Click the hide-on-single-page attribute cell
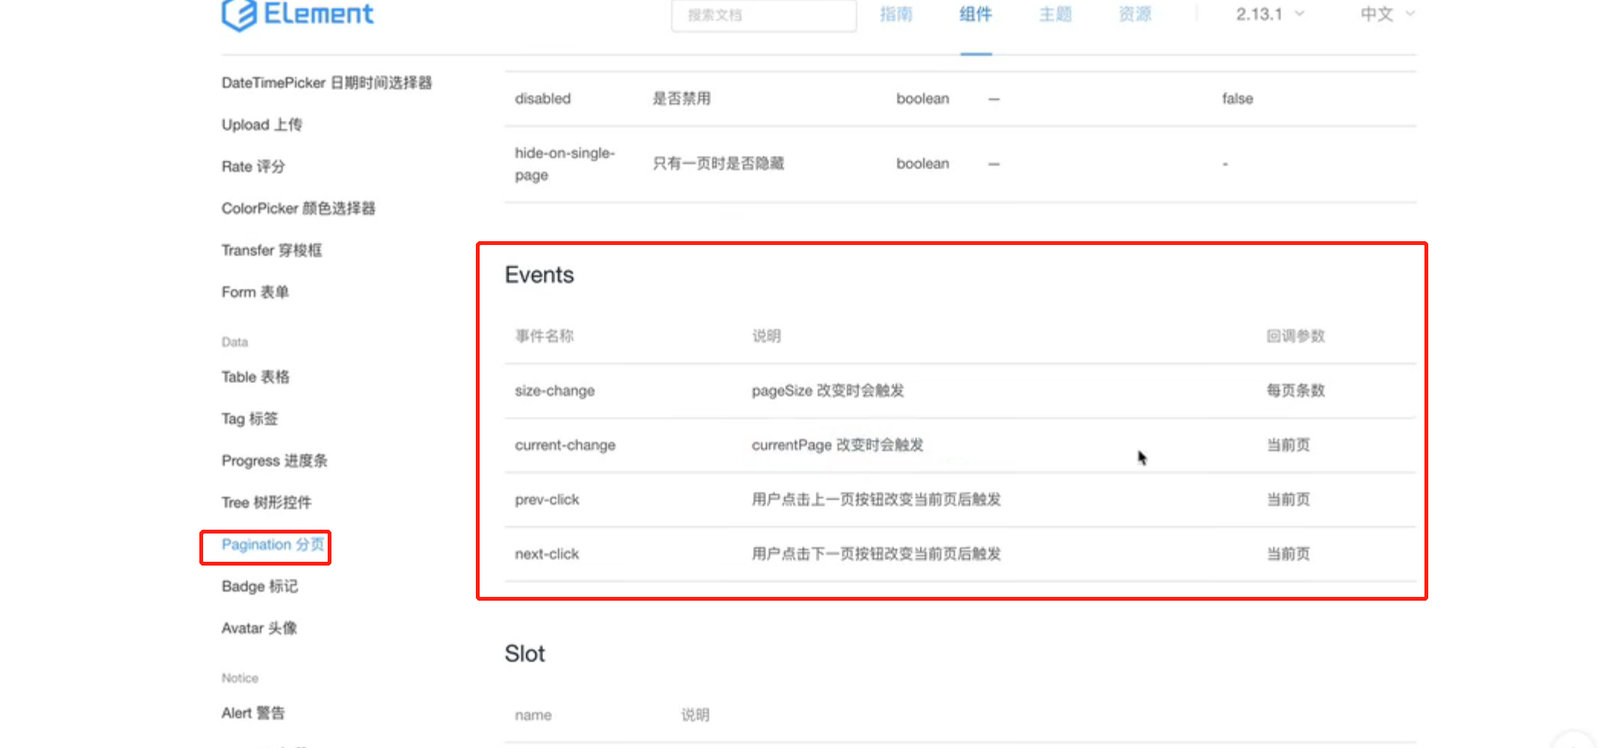The width and height of the screenshot is (1607, 748). click(565, 164)
